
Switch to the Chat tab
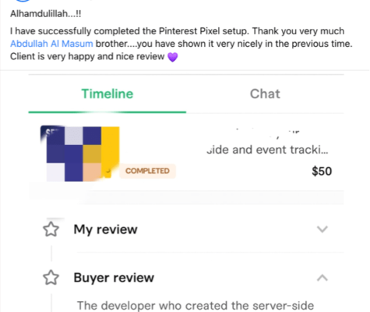[265, 94]
